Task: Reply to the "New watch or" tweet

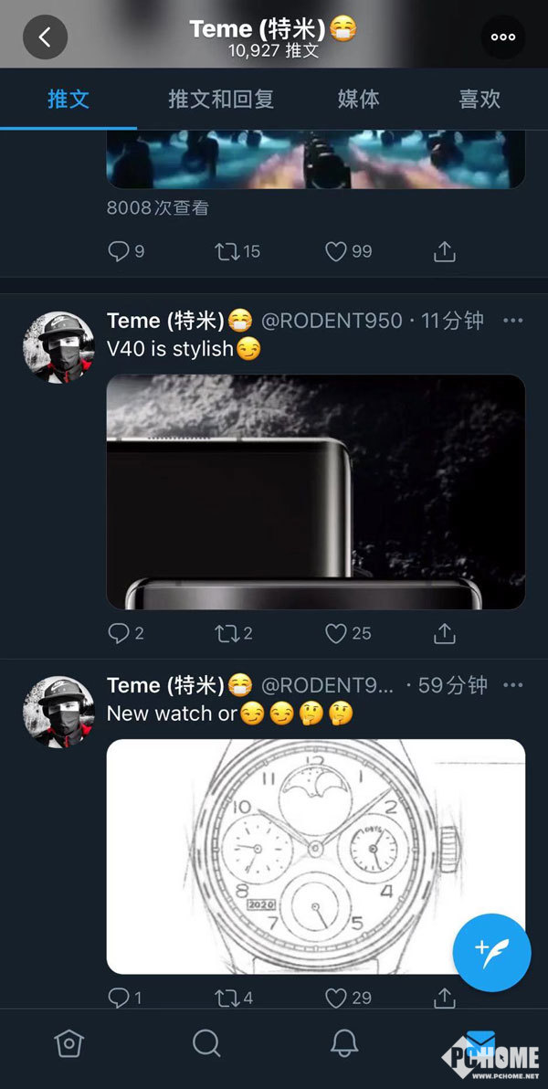Action: [x=119, y=998]
